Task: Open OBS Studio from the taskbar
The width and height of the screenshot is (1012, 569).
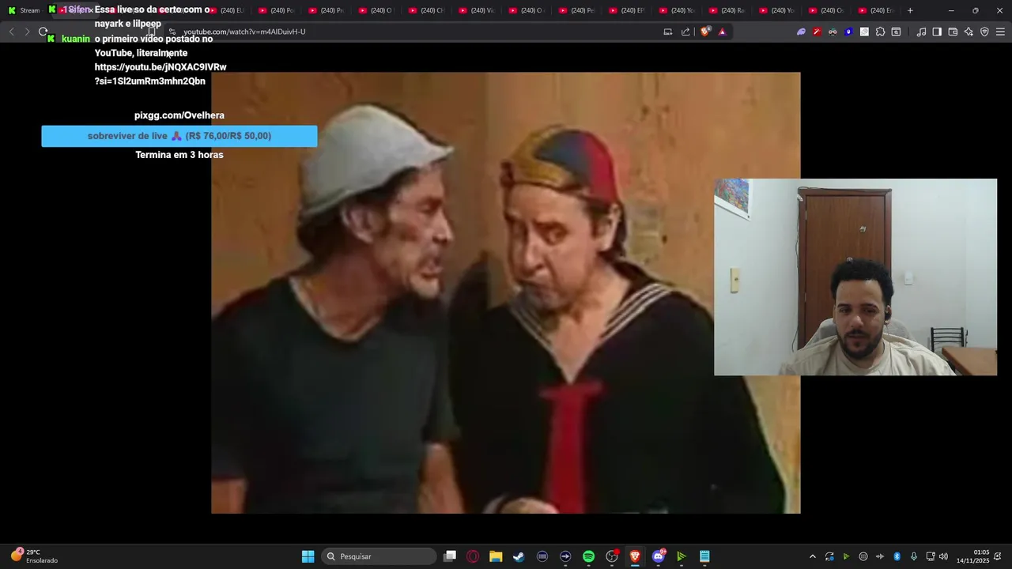Action: pos(611,556)
